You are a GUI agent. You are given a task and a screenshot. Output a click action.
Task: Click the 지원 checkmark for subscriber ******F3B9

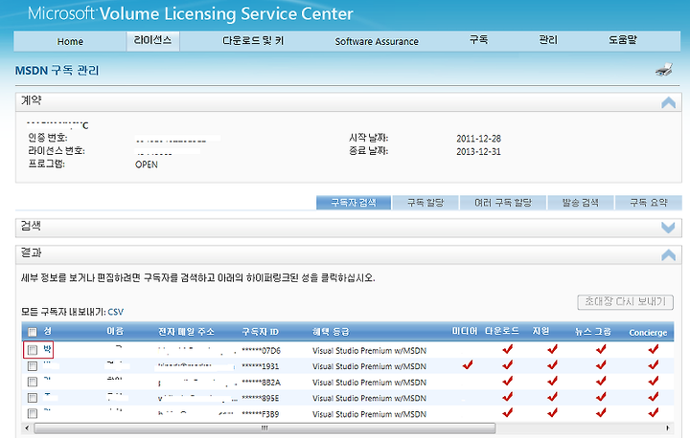click(553, 412)
